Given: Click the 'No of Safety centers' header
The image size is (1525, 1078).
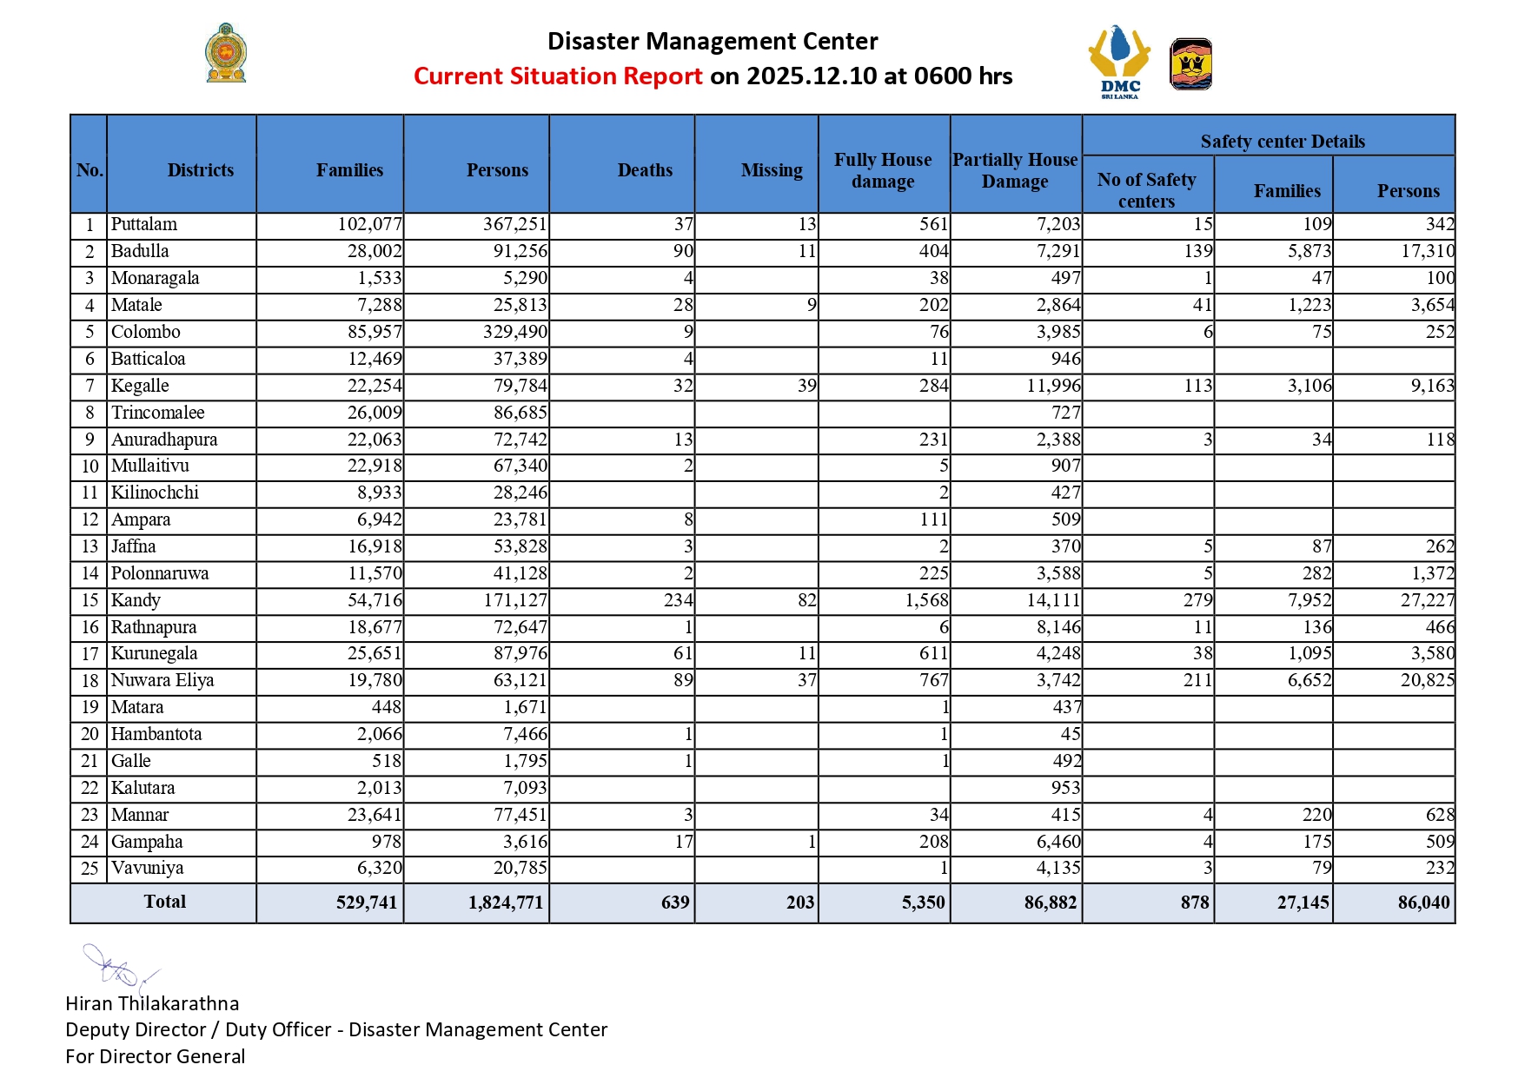Looking at the screenshot, I should click(1146, 190).
